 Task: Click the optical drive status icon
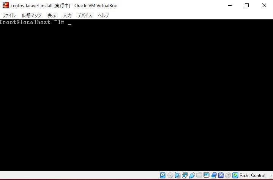coord(170,175)
